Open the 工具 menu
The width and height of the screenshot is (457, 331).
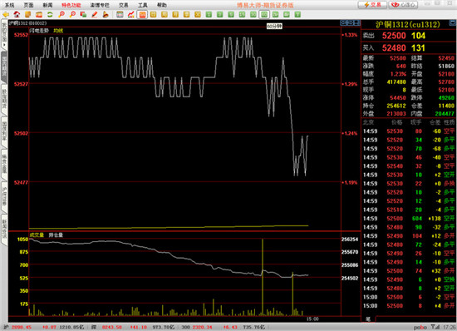point(143,5)
